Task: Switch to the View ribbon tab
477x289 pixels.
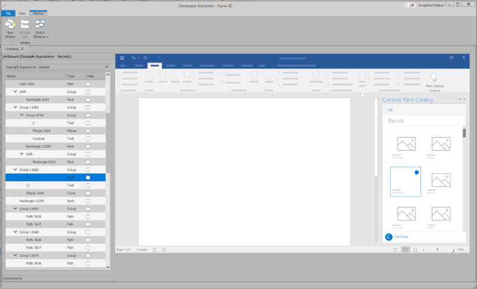Action: [x=22, y=13]
